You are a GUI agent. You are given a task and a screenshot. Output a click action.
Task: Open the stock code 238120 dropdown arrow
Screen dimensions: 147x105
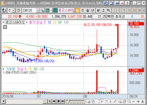(x=38, y=10)
